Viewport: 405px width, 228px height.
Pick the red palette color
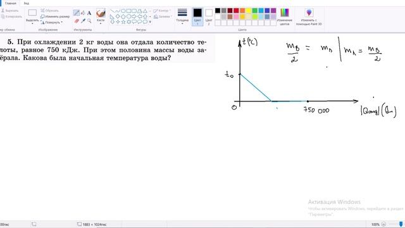click(236, 11)
